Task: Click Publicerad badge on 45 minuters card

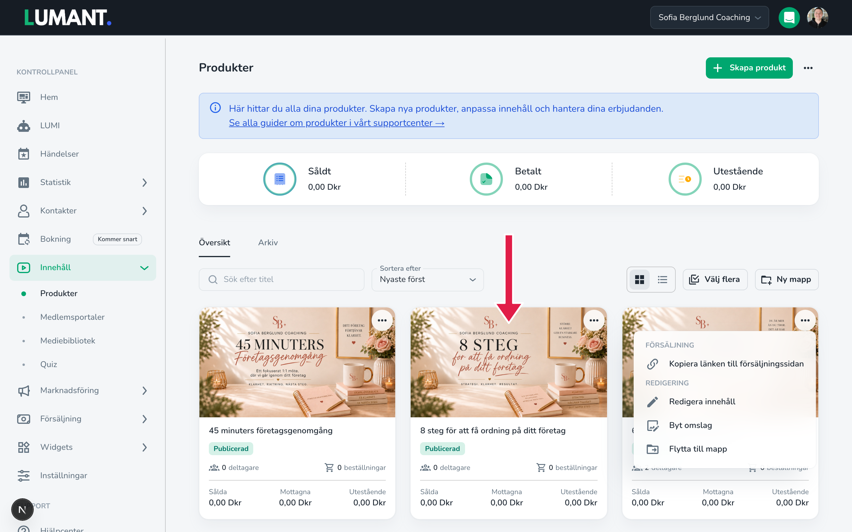Action: click(231, 449)
